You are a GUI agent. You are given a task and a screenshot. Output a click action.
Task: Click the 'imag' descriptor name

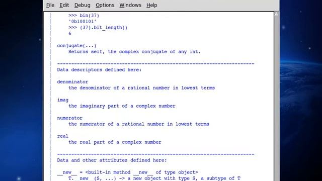pos(62,100)
